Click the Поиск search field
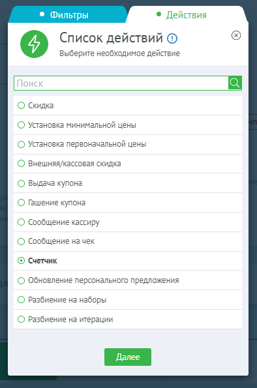Viewport: 257px width, 388px height. pyautogui.click(x=121, y=83)
